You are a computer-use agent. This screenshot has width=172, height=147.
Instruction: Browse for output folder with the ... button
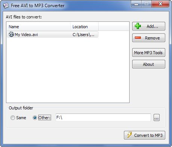click(x=157, y=118)
